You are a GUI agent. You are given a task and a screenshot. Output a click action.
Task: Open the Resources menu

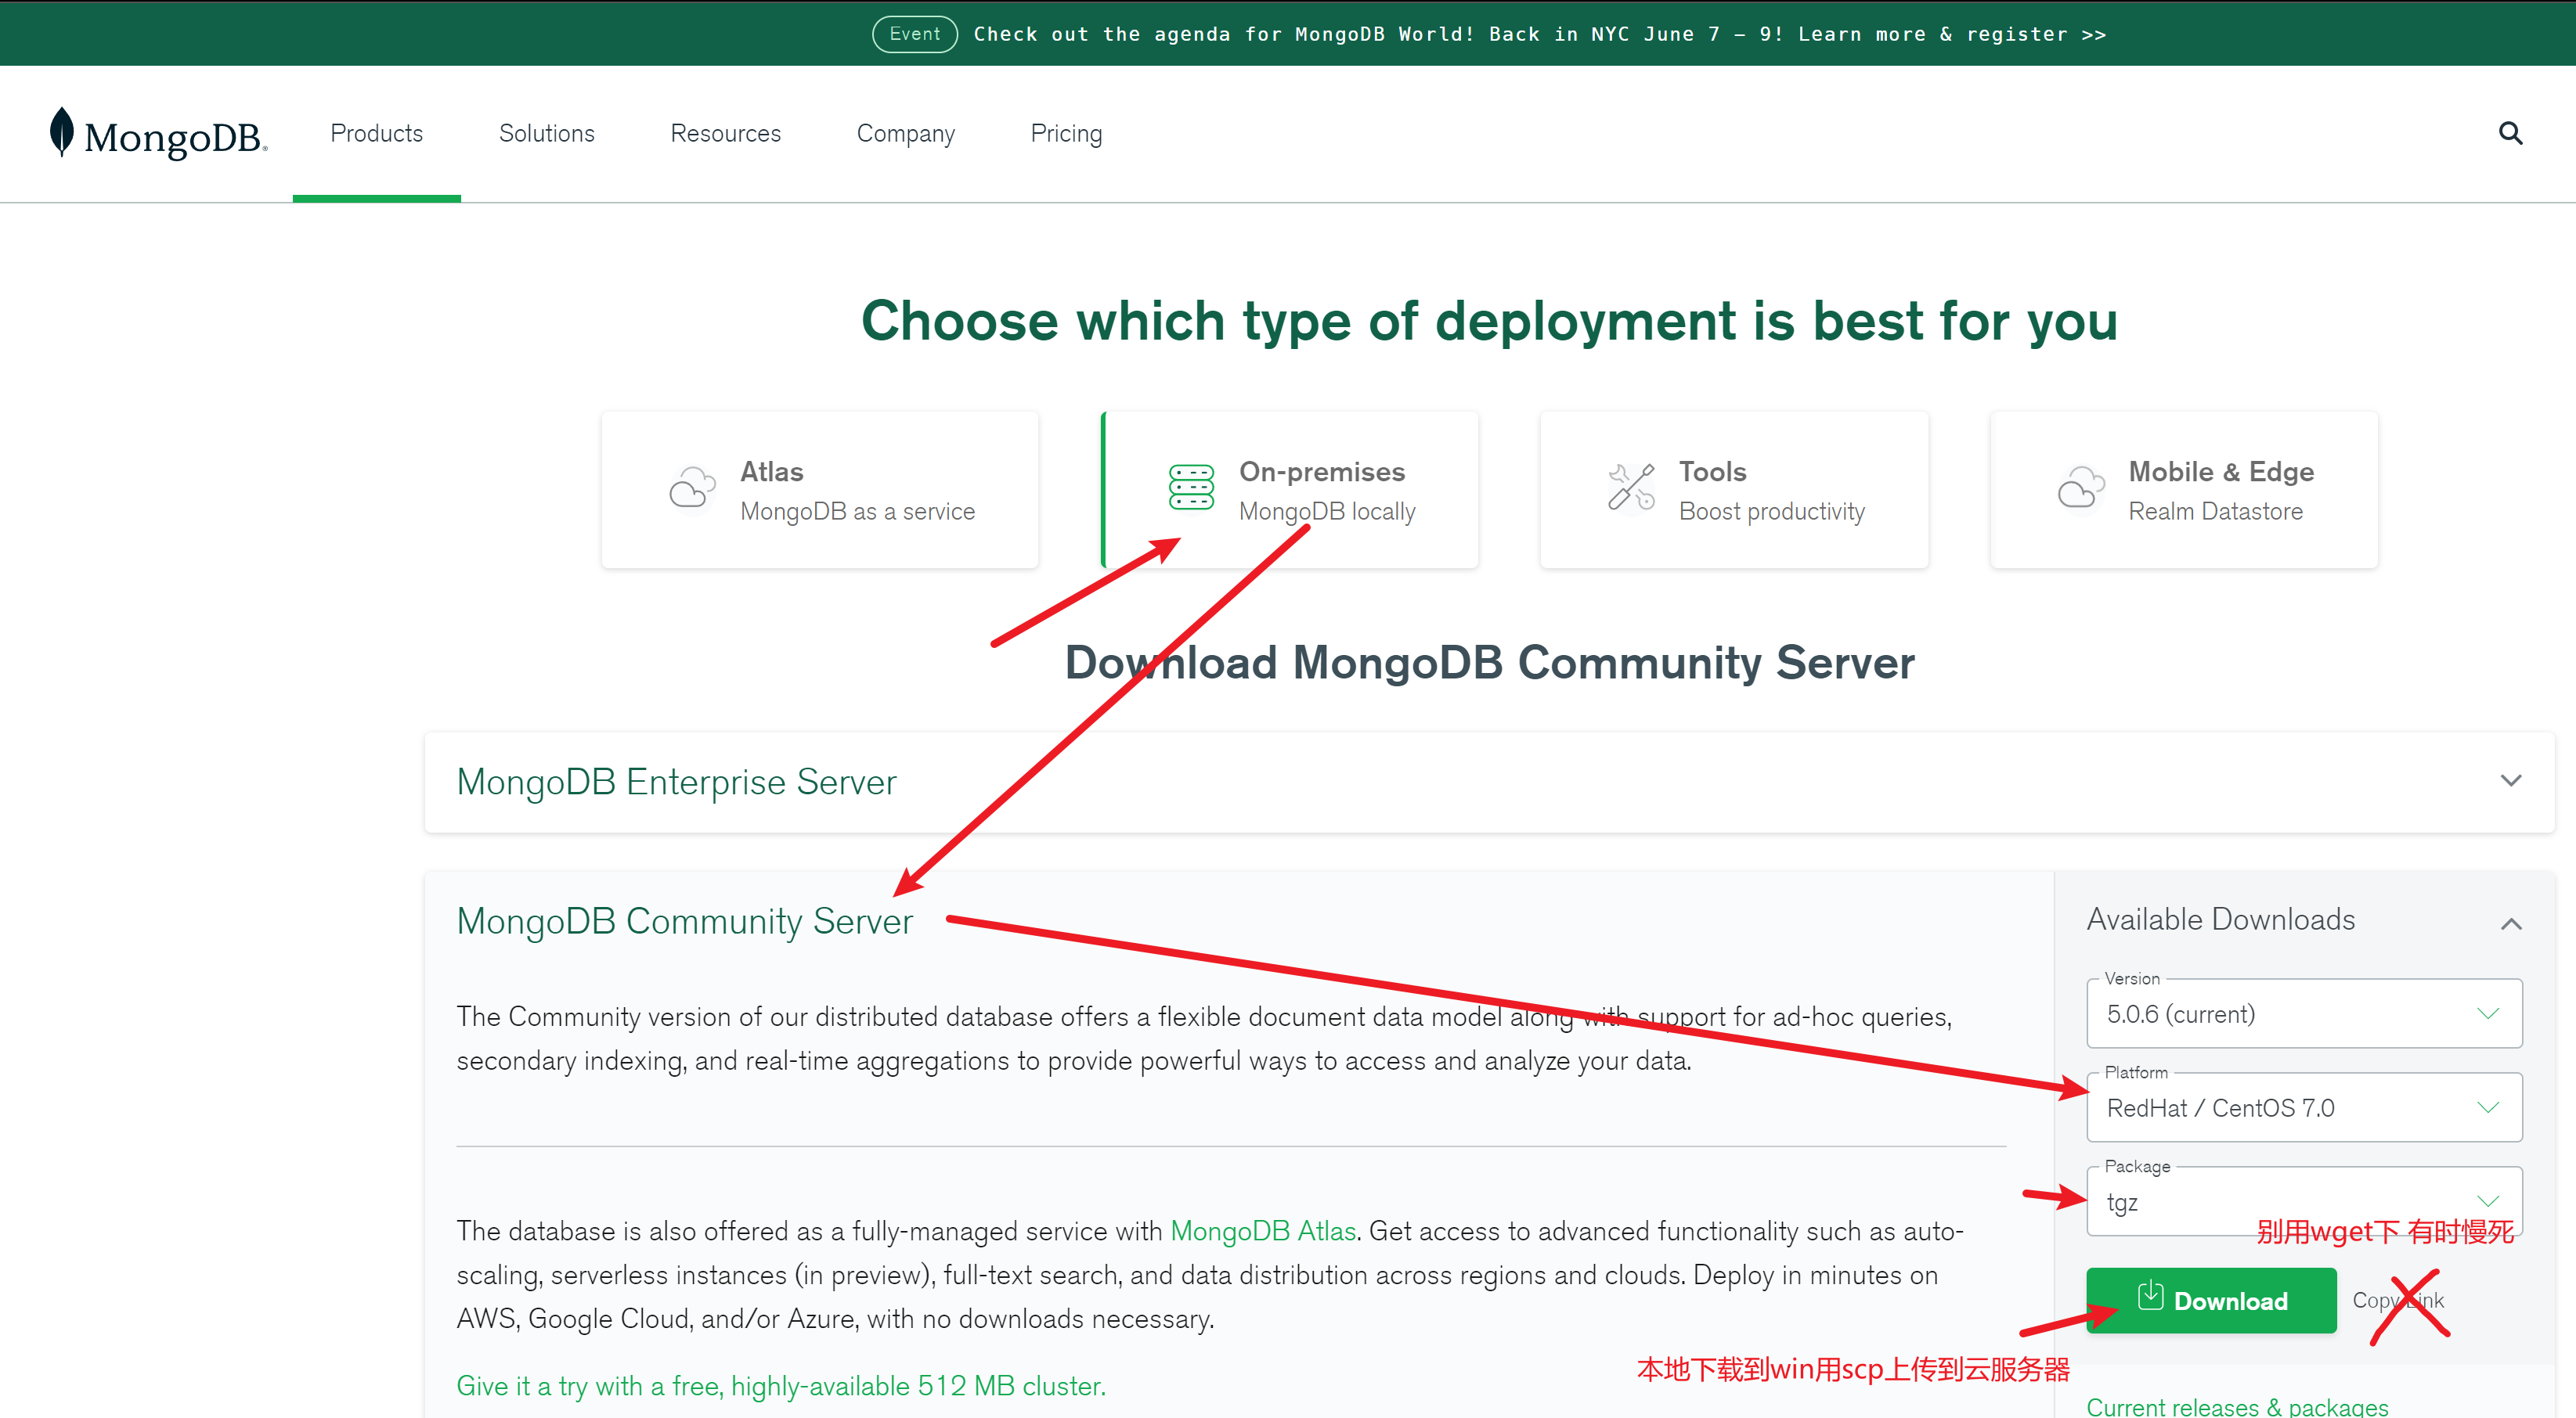(x=725, y=134)
